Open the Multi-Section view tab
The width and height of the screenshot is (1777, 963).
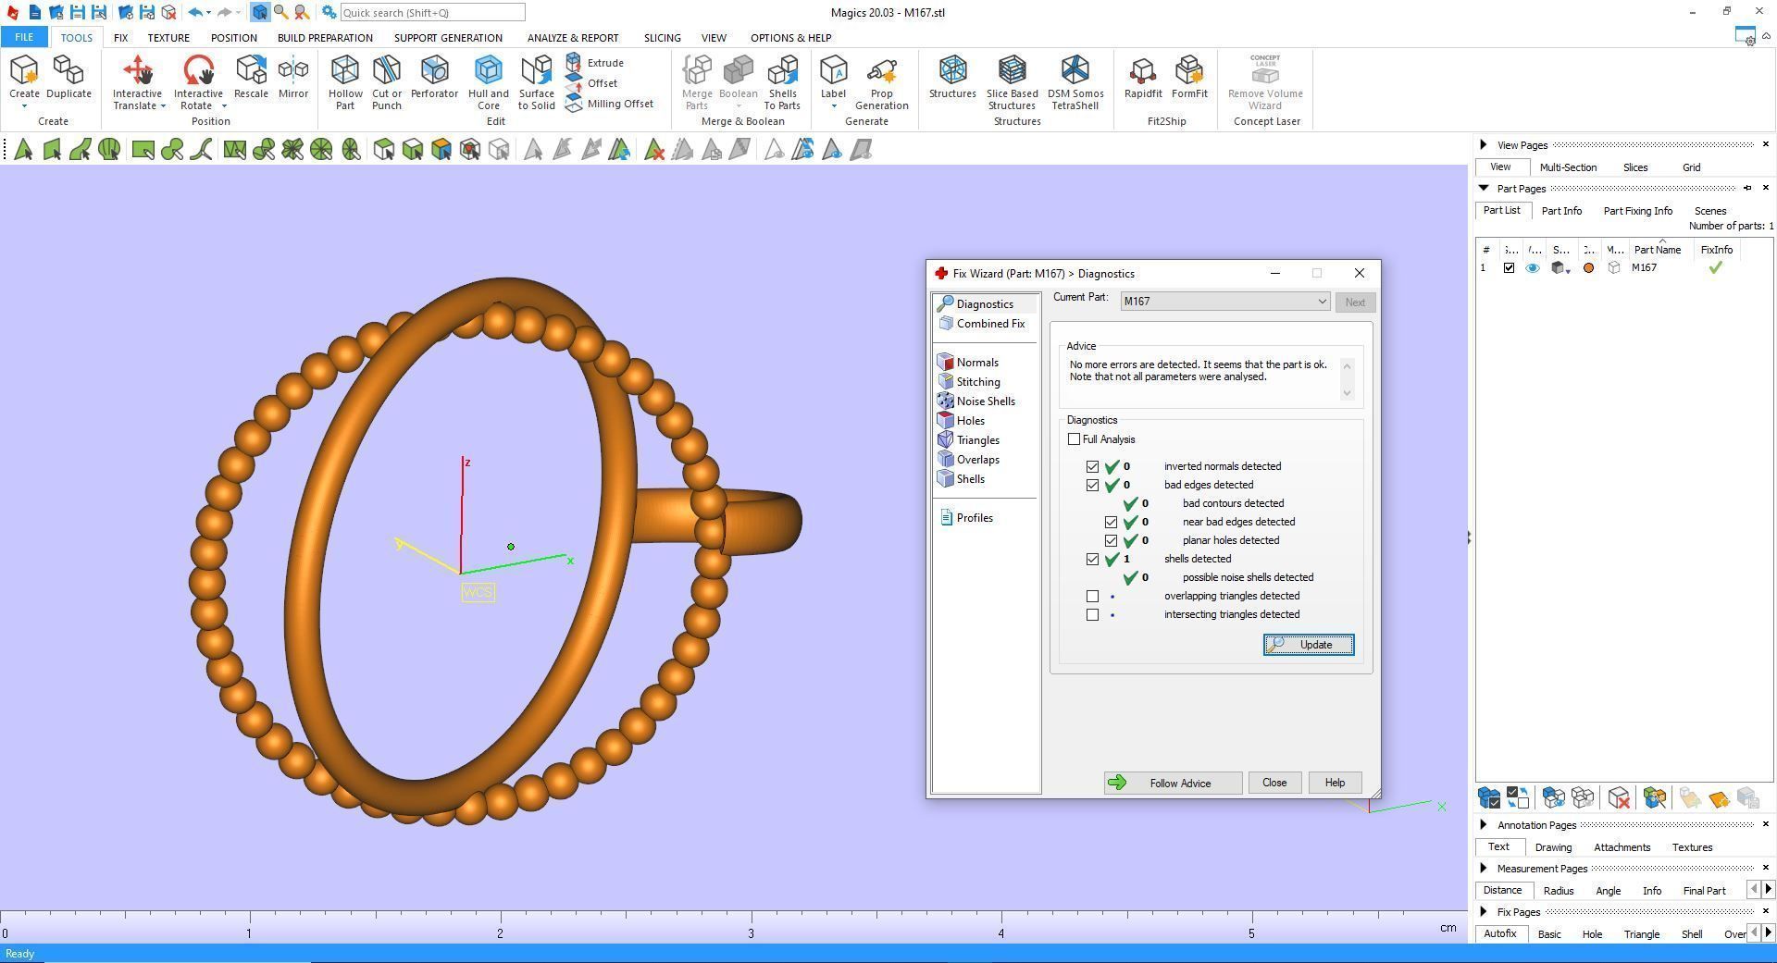pyautogui.click(x=1568, y=167)
